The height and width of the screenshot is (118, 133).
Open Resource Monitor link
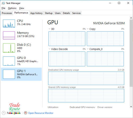click(x=41, y=113)
